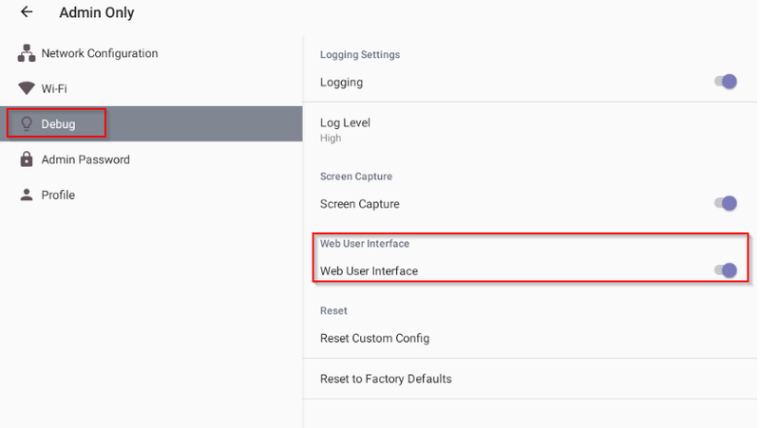Viewport: 760px width, 428px height.
Task: Open the Wi-Fi settings section
Action: (x=151, y=88)
